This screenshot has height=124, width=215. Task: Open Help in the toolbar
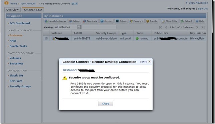(x=200, y=21)
